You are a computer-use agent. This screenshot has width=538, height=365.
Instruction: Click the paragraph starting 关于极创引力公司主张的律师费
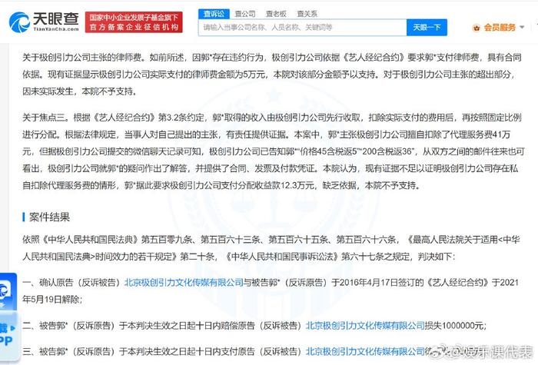click(272, 74)
